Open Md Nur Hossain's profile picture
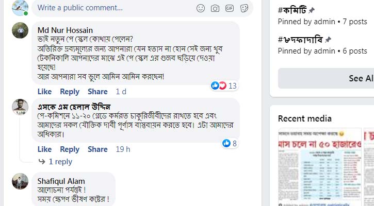Screen dimensions: 374x206 20,30
